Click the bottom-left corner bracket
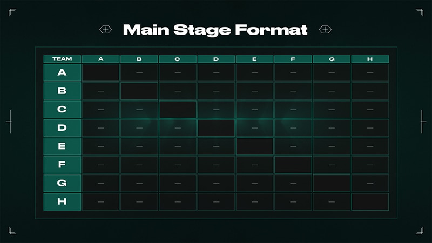This screenshot has height=243, width=432. 12,231
